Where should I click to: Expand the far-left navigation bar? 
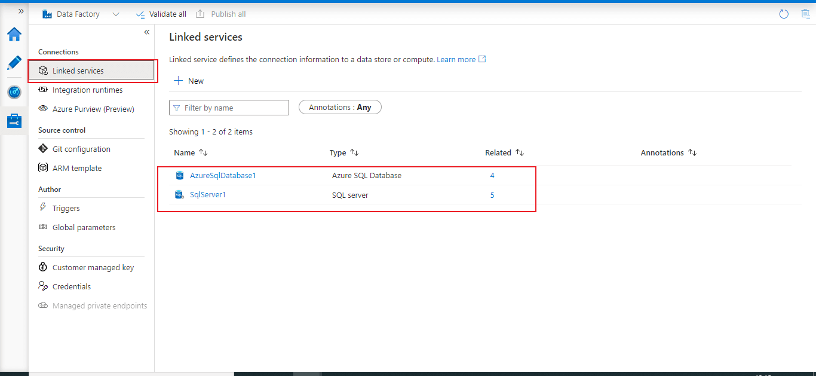point(22,11)
